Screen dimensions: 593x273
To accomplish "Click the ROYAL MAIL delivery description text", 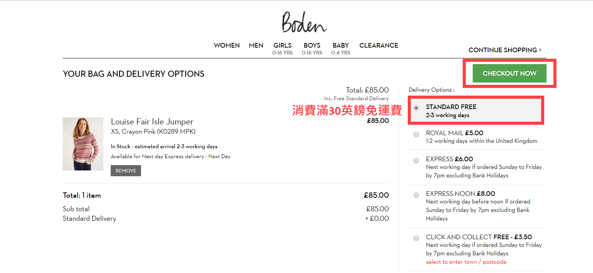I will click(481, 141).
